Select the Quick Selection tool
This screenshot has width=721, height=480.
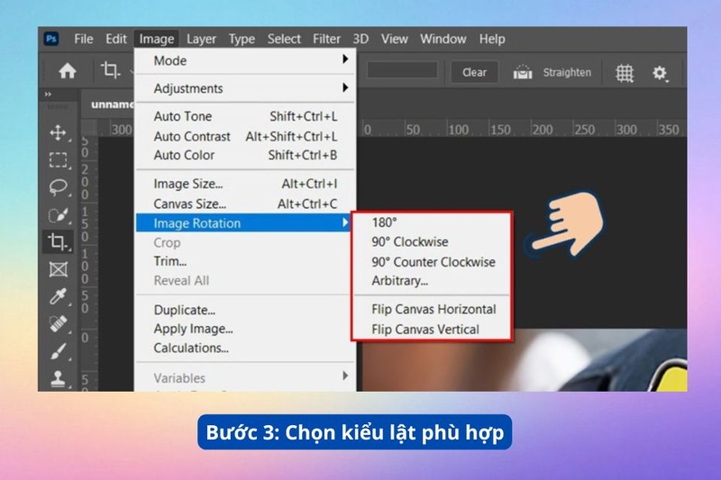click(x=59, y=214)
